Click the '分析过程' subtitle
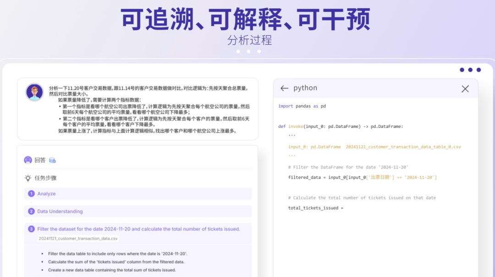Viewport: 495px width, 277px height. tap(249, 40)
